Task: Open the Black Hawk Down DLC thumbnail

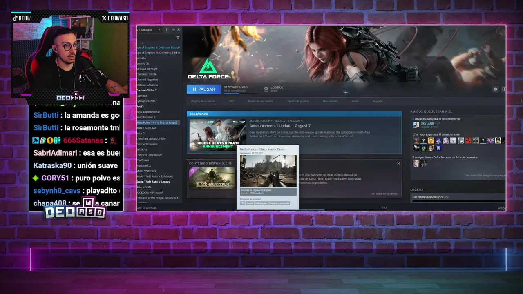Action: pyautogui.click(x=212, y=178)
